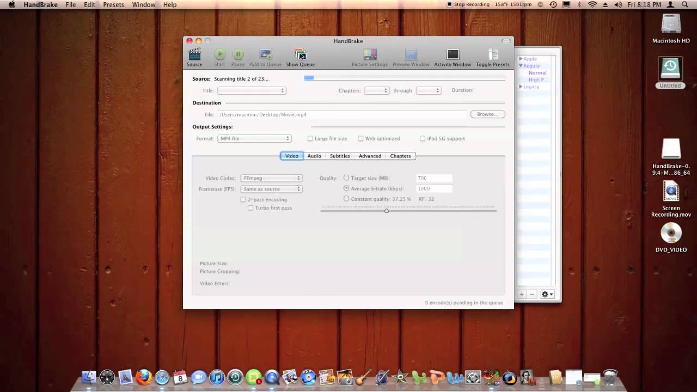The width and height of the screenshot is (697, 392).
Task: Select the High P... preset
Action: click(x=536, y=80)
